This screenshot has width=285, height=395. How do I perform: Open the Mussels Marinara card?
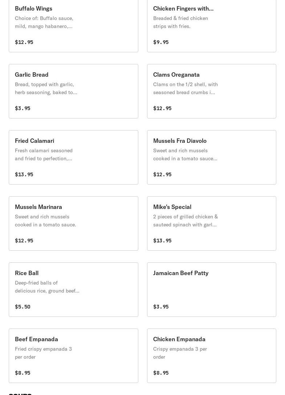(73, 223)
